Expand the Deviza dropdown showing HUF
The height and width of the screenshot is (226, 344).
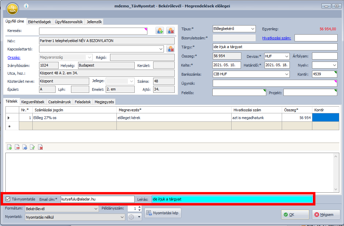point(287,57)
